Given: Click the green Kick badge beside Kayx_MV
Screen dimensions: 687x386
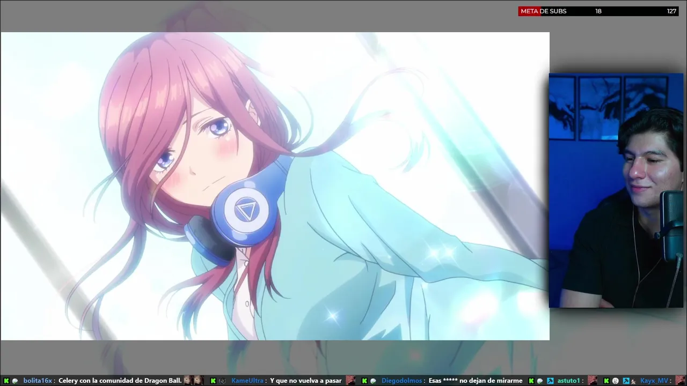Looking at the screenshot, I should pyautogui.click(x=606, y=381).
